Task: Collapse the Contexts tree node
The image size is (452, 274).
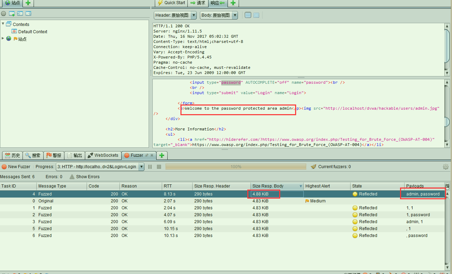Action: 3,24
